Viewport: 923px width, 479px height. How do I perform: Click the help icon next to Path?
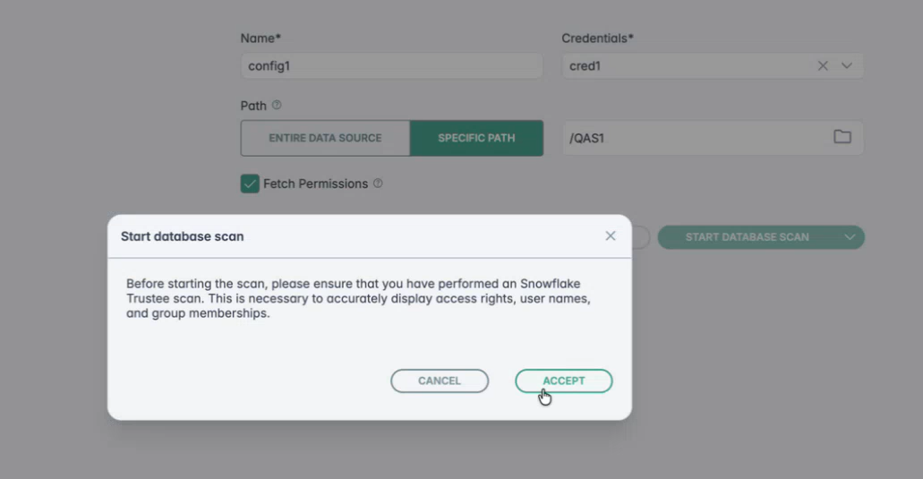[x=277, y=106]
